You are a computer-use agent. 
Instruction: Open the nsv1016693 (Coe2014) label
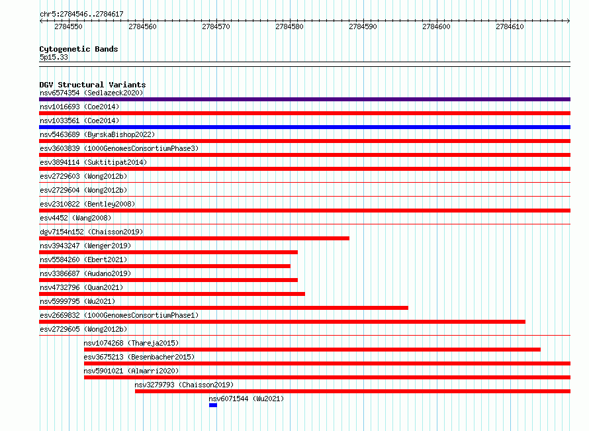(79, 107)
